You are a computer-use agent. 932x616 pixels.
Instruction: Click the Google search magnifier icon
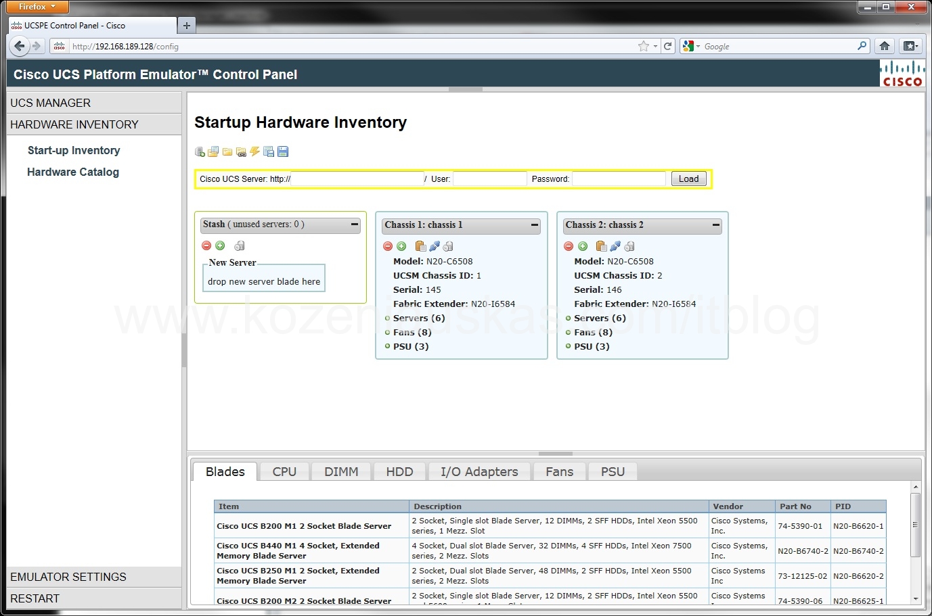point(862,46)
